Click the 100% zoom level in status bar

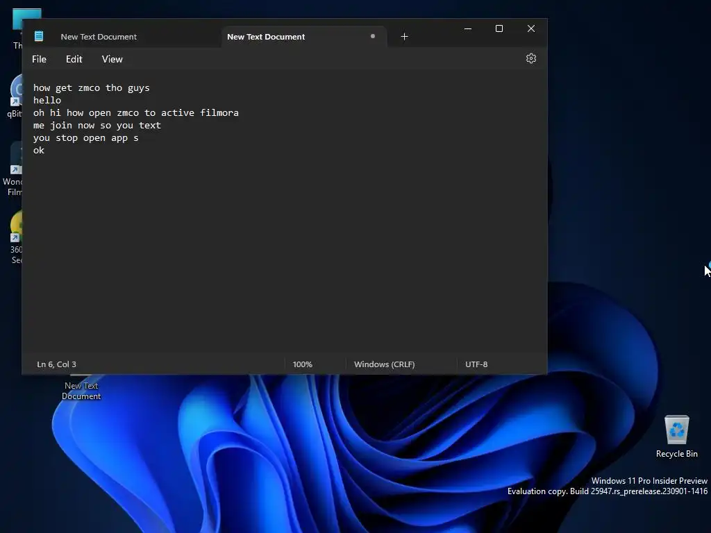tap(303, 364)
